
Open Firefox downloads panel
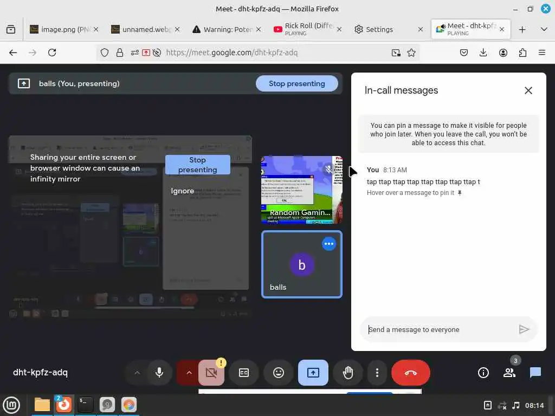point(483,53)
